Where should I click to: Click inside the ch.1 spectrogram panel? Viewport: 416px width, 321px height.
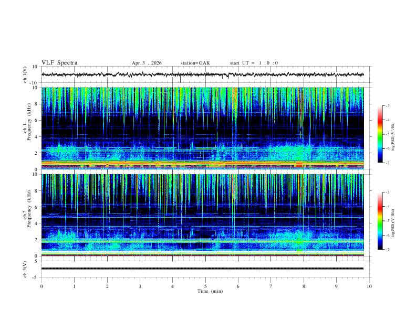(x=202, y=128)
